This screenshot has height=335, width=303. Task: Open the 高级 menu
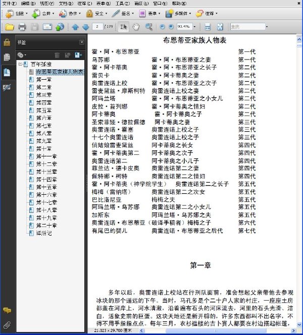point(141,4)
